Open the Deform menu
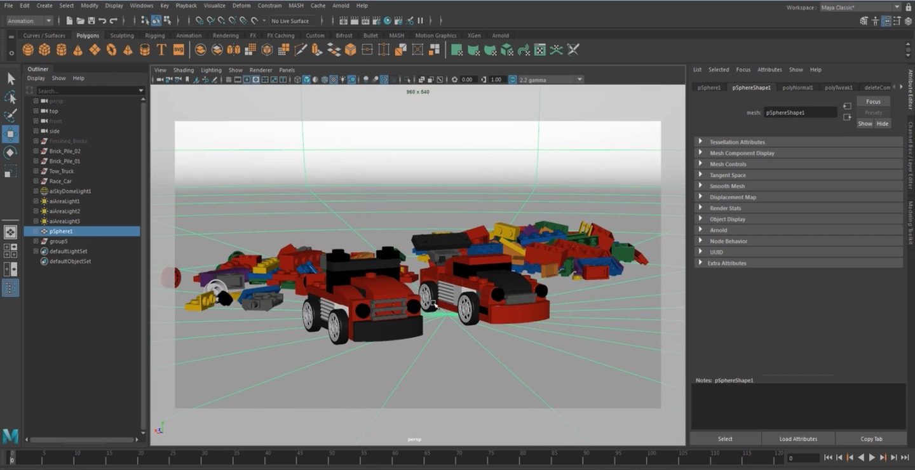The height and width of the screenshot is (470, 915). pos(241,6)
